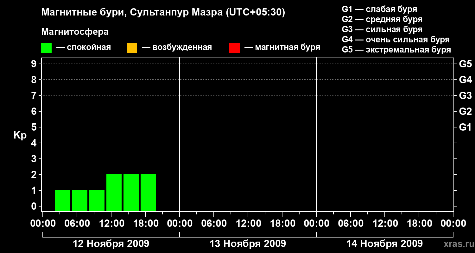Click 'G2 — средняя буря' legend line
Viewport: 475px width, 253px height.
[x=382, y=19]
